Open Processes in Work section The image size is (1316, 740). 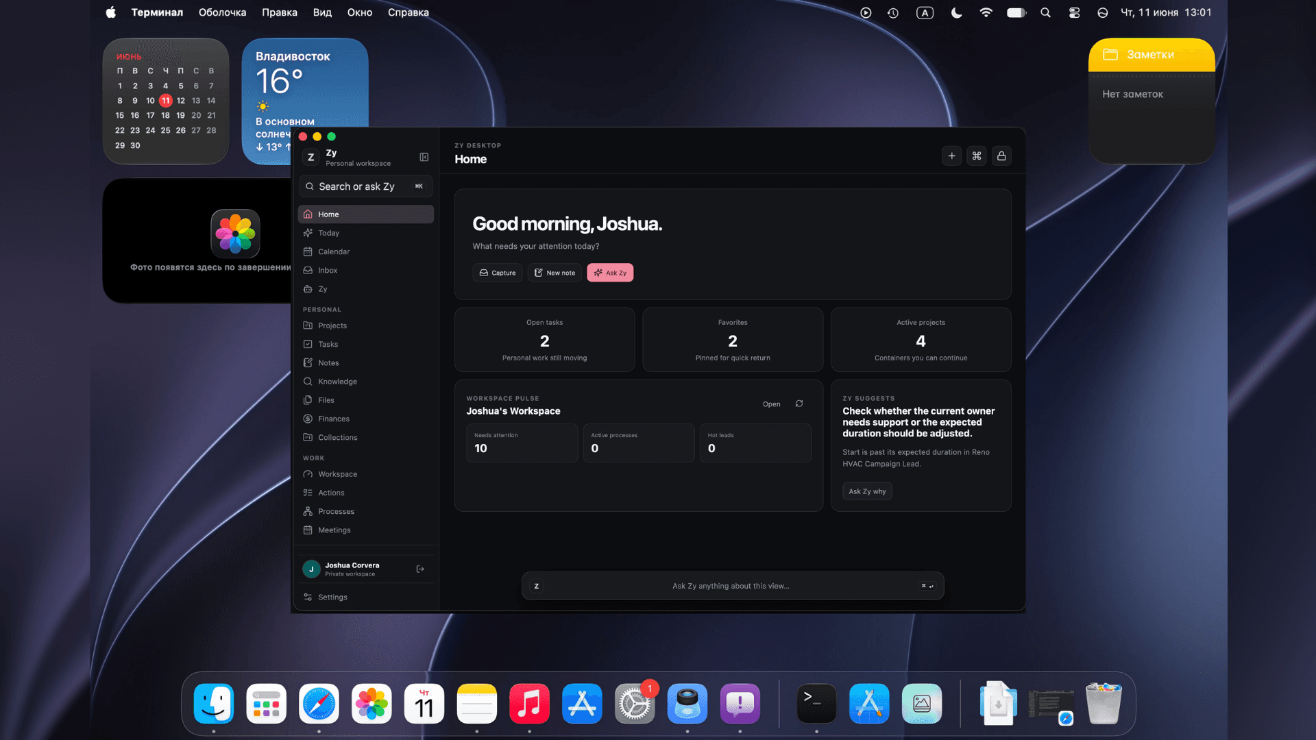pyautogui.click(x=365, y=511)
